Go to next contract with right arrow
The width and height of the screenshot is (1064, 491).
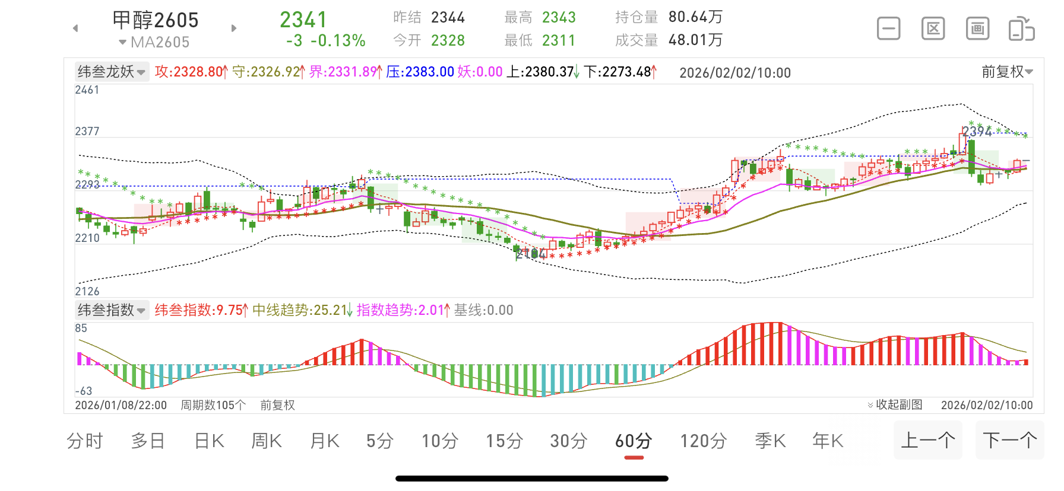tap(234, 28)
